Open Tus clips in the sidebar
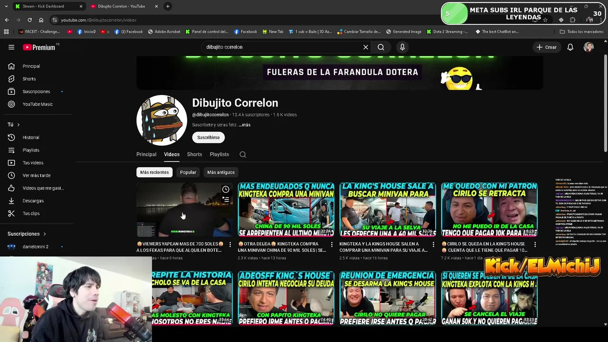The image size is (608, 342). click(31, 213)
